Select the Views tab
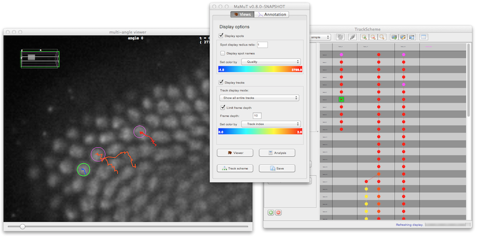 coord(242,14)
